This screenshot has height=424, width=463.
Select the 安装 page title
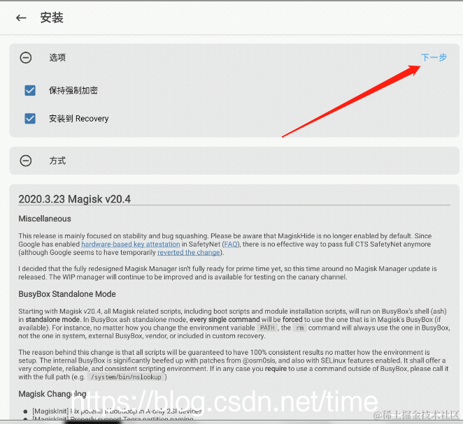tap(52, 17)
